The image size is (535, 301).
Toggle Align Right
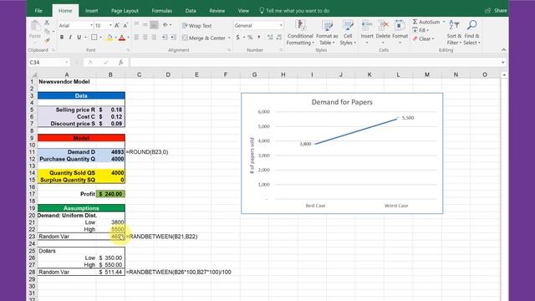pyautogui.click(x=154, y=38)
